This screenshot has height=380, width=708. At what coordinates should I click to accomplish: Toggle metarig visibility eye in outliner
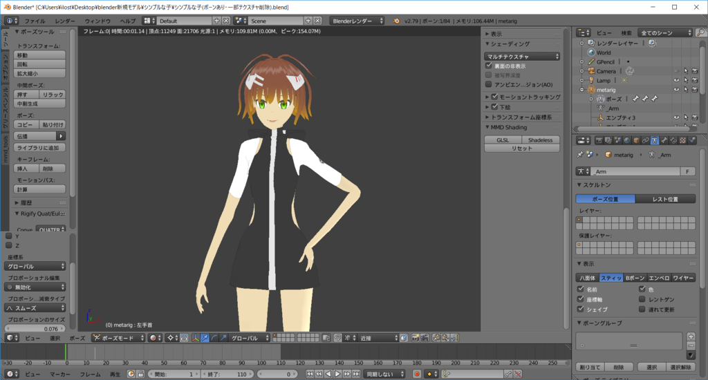click(x=676, y=89)
